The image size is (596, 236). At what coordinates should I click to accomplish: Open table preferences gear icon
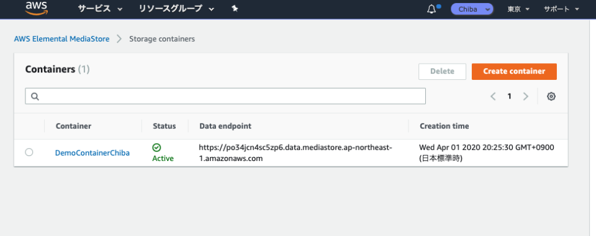pos(551,97)
